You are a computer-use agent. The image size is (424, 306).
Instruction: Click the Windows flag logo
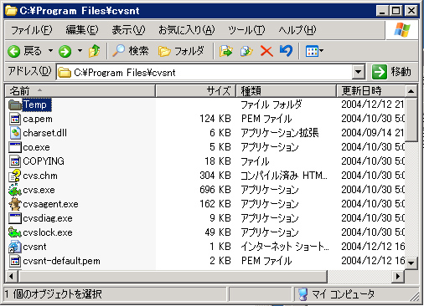402,29
